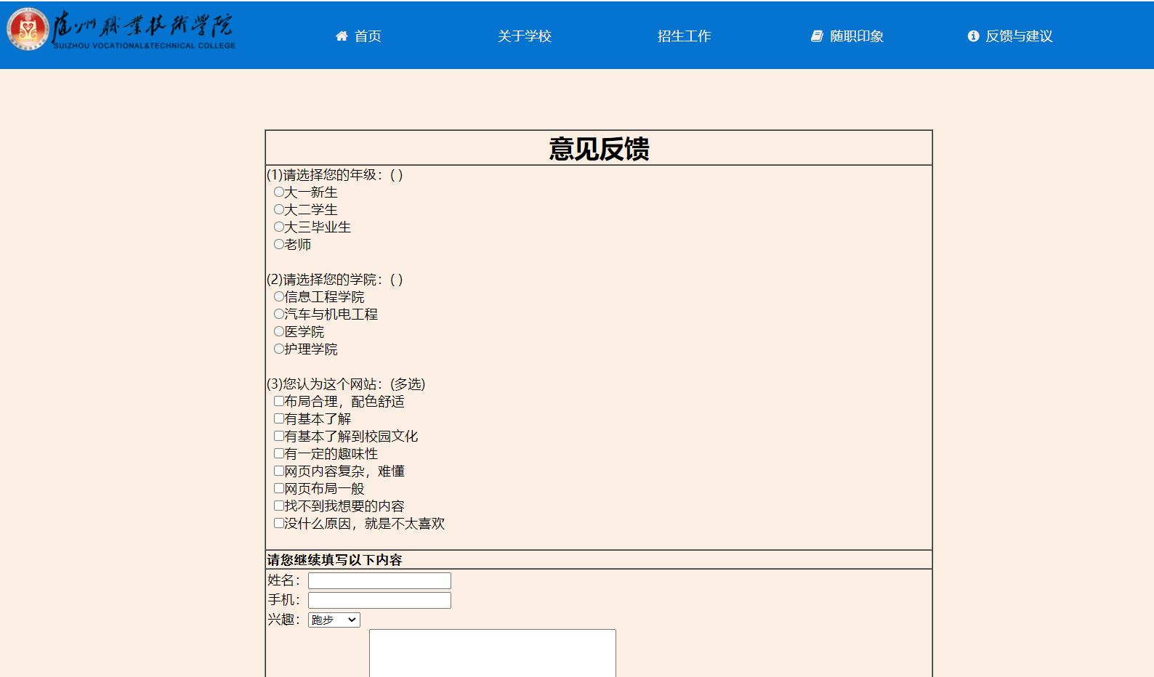Select the 老师 radio button
This screenshot has width=1154, height=677.
pos(279,244)
